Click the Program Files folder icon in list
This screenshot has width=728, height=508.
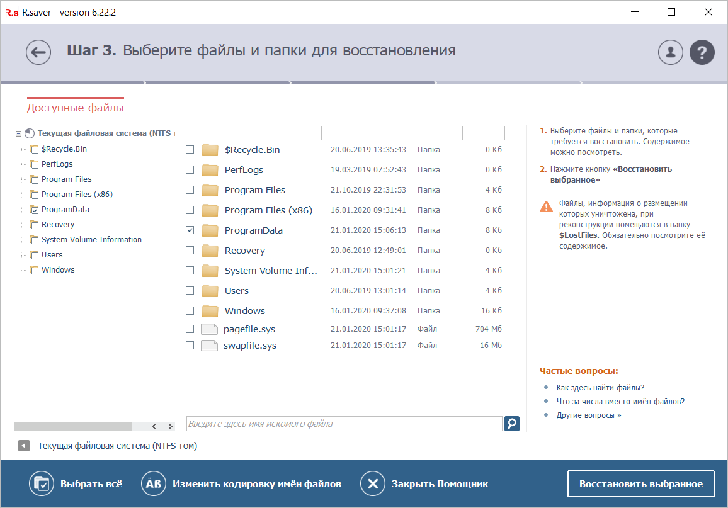coord(210,189)
